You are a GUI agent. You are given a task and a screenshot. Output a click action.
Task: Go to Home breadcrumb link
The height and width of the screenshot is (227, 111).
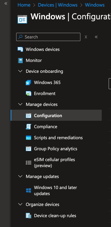pyautogui.click(x=24, y=5)
